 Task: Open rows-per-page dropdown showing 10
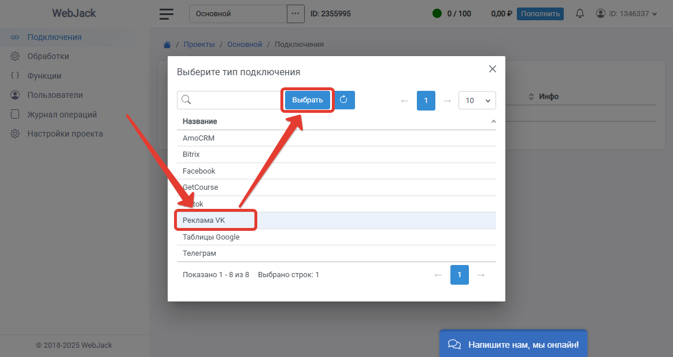tap(477, 100)
